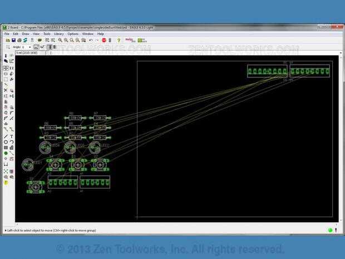Image resolution: width=345 pixels, height=259 pixels.
Task: Select the Polygon tool
Action: (x=12, y=148)
